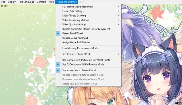Toggle Disable Game Pad Input
The image size is (182, 105).
click(88, 38)
